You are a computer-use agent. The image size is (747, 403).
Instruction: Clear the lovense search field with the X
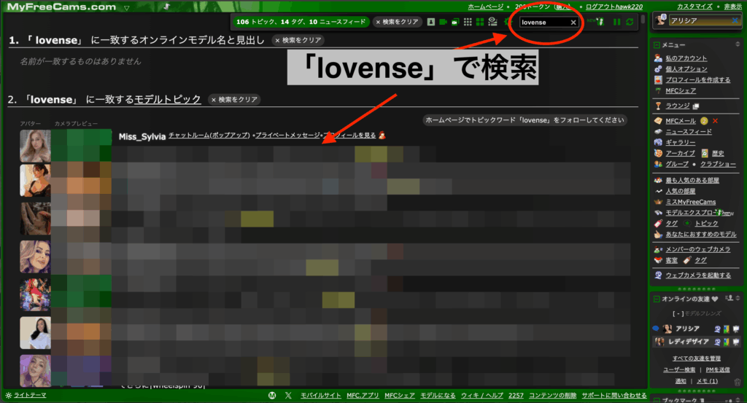(573, 23)
